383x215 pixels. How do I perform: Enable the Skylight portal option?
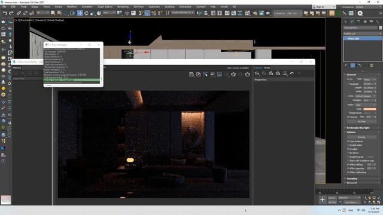[x=348, y=157]
